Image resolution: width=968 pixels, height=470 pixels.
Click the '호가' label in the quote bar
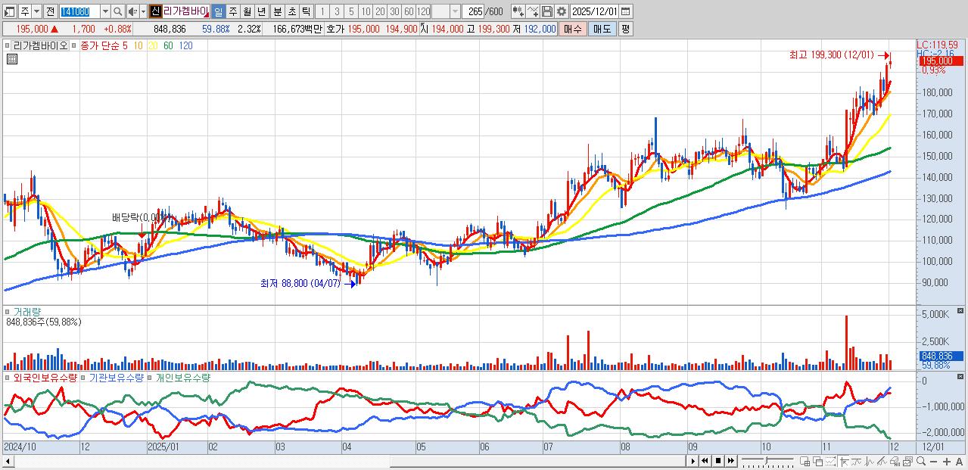pyautogui.click(x=335, y=29)
